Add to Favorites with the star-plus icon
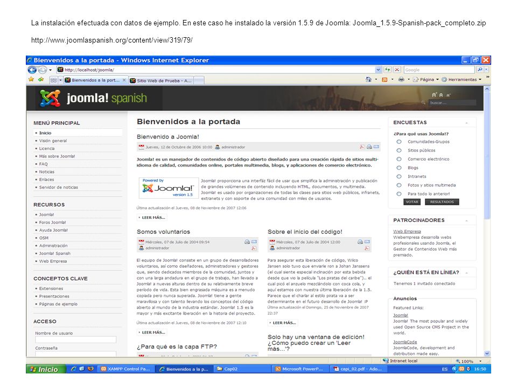Screen dimensions: 517x388 point(41,80)
